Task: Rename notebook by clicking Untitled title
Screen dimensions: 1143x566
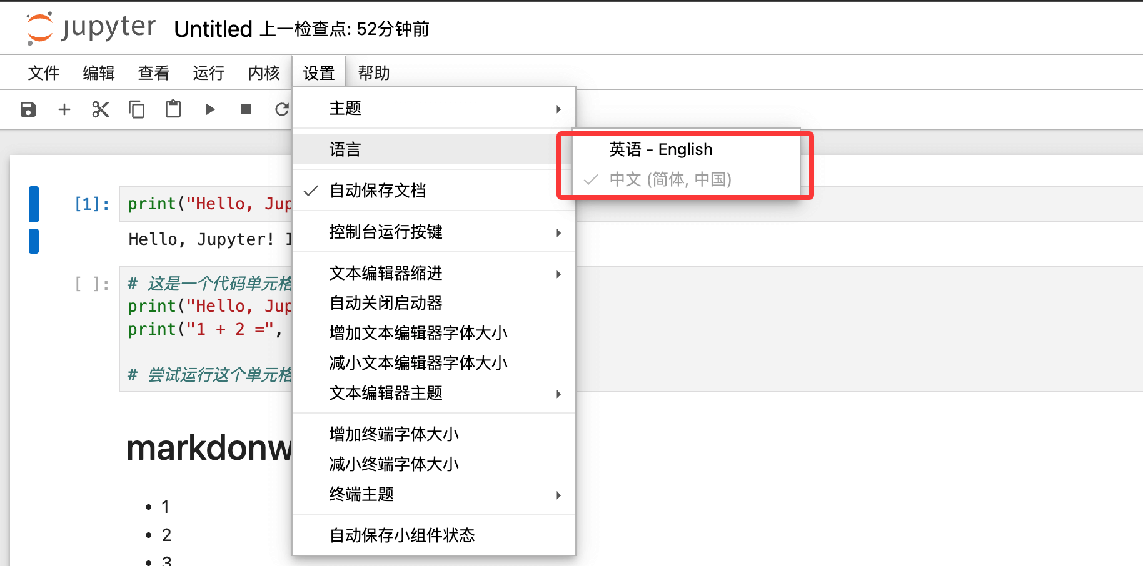Action: [x=213, y=29]
